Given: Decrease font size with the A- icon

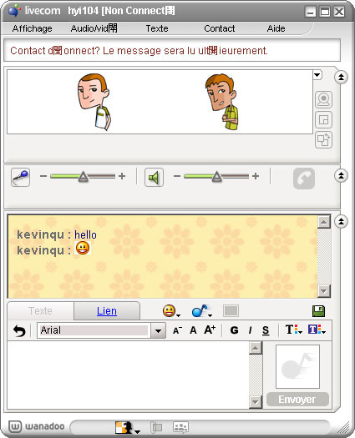Looking at the screenshot, I should click(177, 330).
